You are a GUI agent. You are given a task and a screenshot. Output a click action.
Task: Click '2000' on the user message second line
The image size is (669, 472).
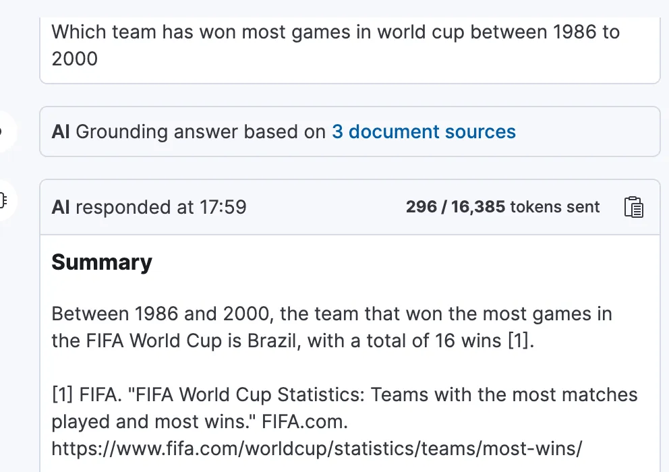[75, 59]
